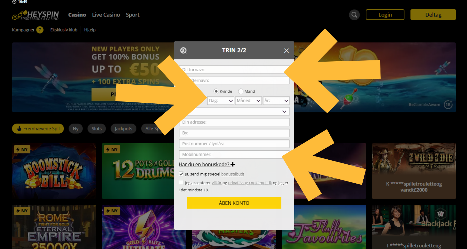Open the Eksklusiv klub page
This screenshot has width=467, height=249.
[x=64, y=30]
